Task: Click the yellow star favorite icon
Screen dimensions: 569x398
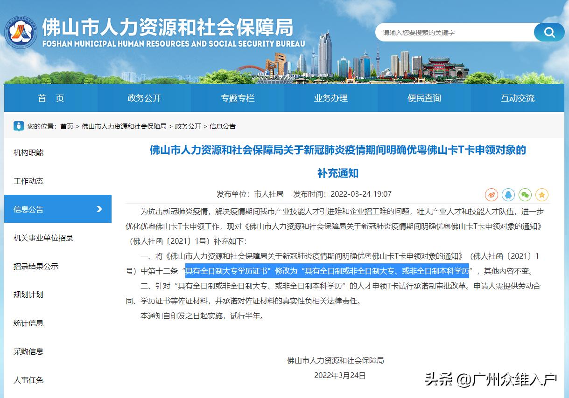Action: (x=541, y=195)
